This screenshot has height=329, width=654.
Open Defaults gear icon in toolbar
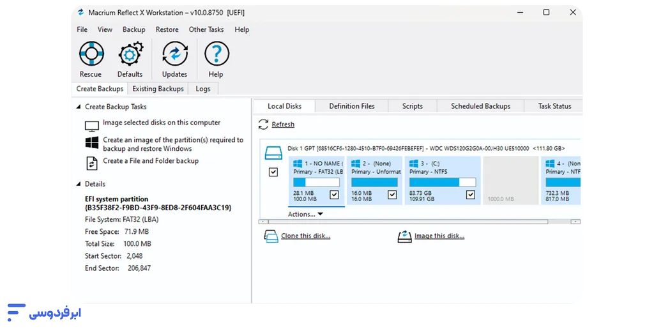point(130,55)
